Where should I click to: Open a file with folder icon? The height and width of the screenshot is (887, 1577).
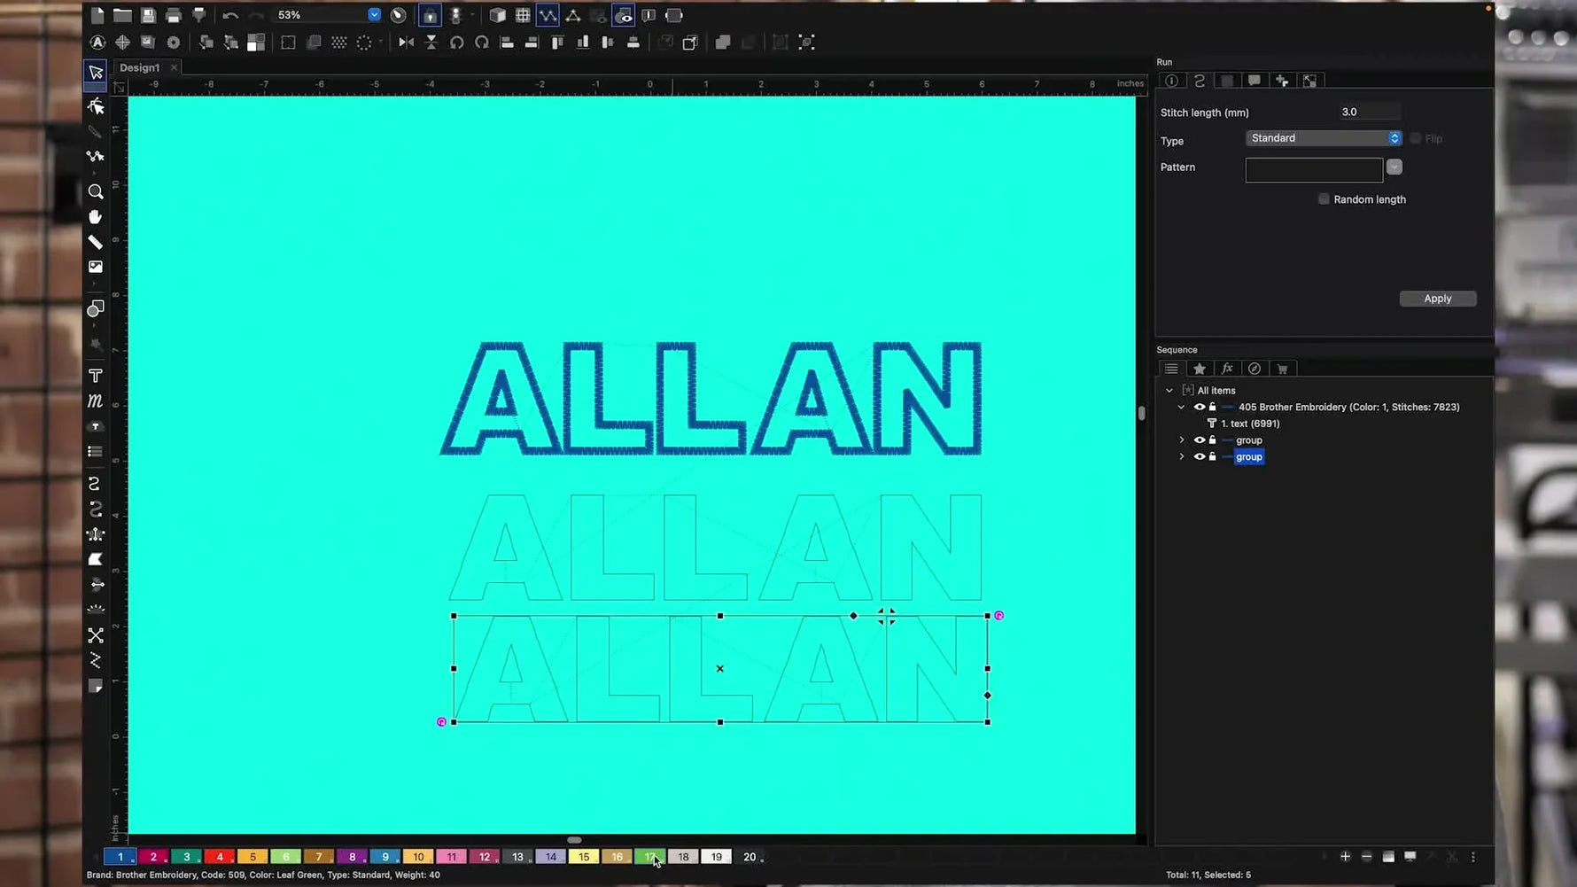122,15
